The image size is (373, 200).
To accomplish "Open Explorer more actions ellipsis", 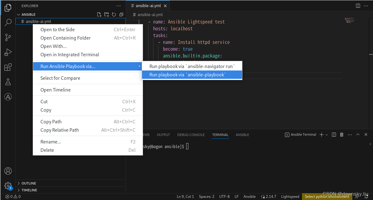I will (x=119, y=6).
